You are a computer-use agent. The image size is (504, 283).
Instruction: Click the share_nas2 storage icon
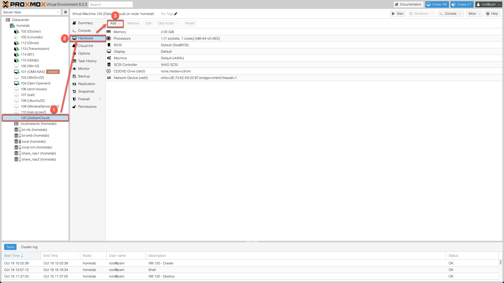(18, 159)
